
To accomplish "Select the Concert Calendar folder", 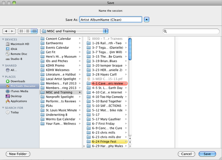I will point(58,39).
